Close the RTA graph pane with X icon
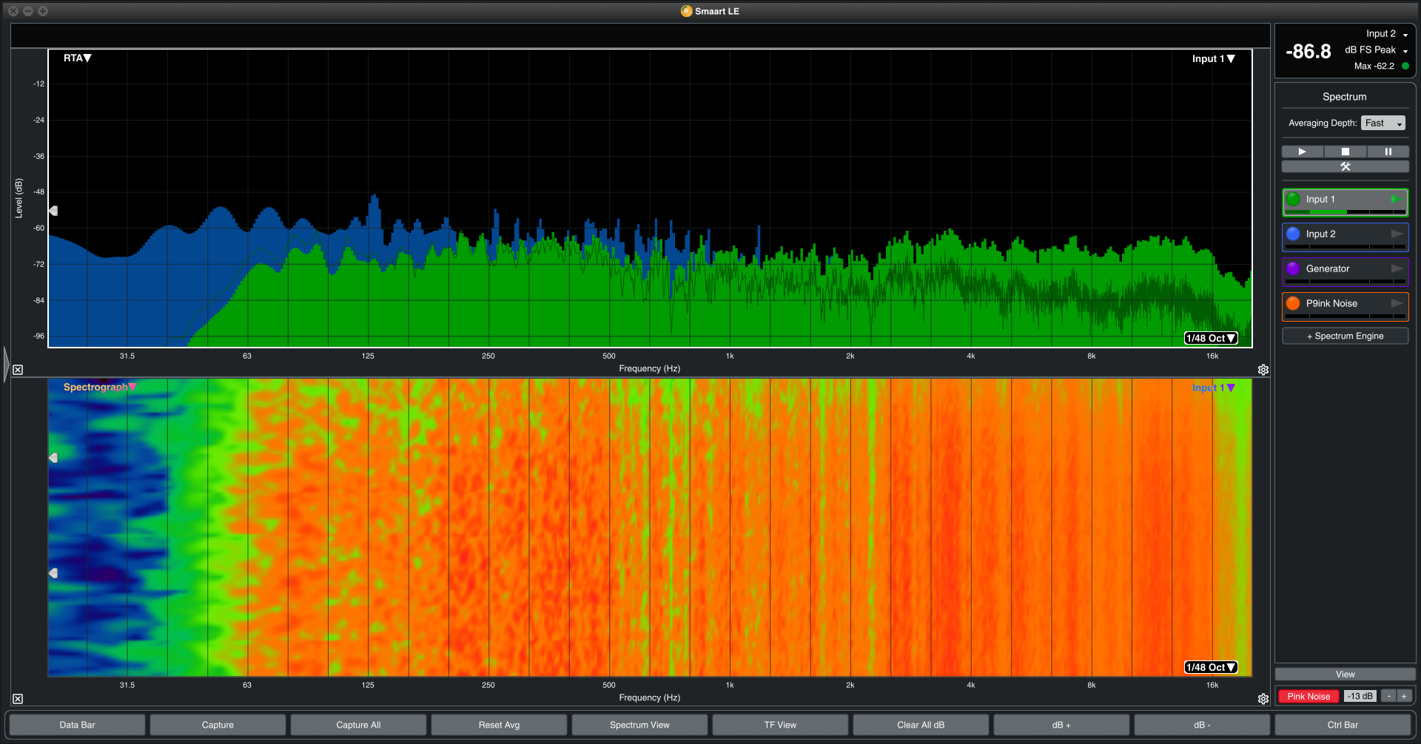Screen dimensions: 1421x744 click(18, 370)
